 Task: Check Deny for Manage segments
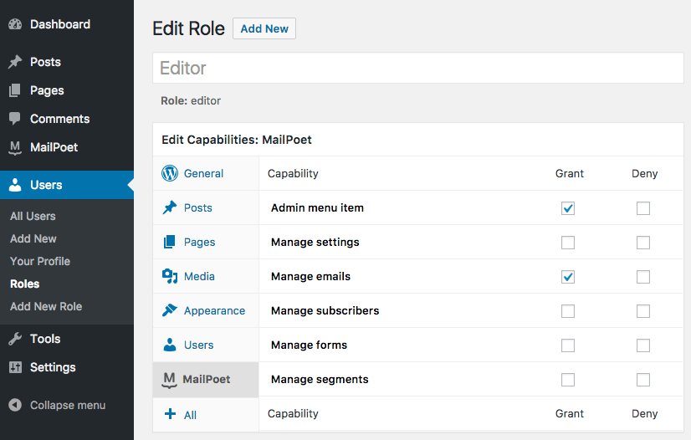tap(643, 380)
